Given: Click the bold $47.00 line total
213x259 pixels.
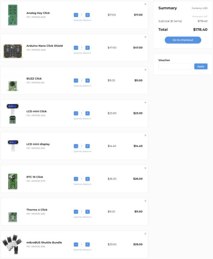Looking at the screenshot, I should click(138, 47).
